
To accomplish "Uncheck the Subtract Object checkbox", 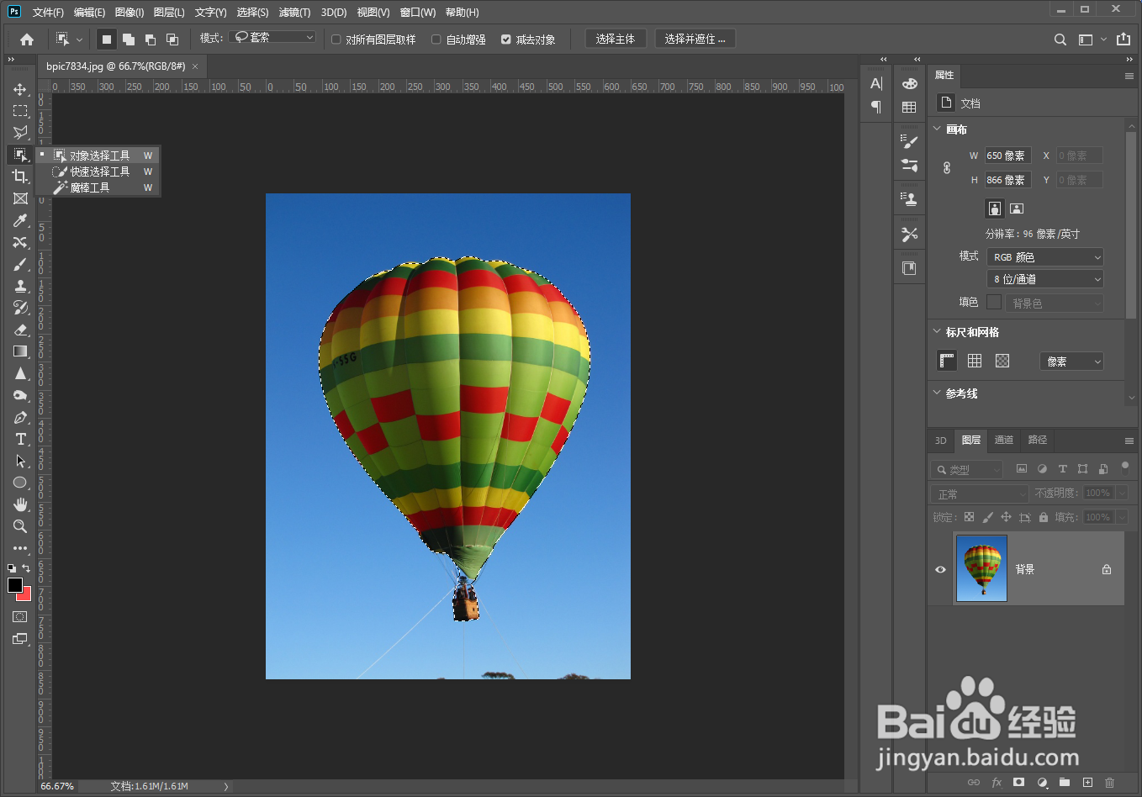I will coord(506,40).
